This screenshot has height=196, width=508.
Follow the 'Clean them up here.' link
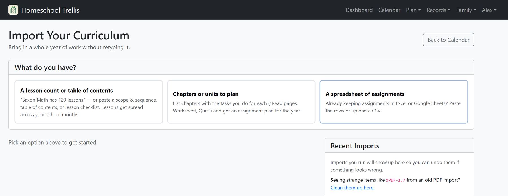click(x=352, y=188)
